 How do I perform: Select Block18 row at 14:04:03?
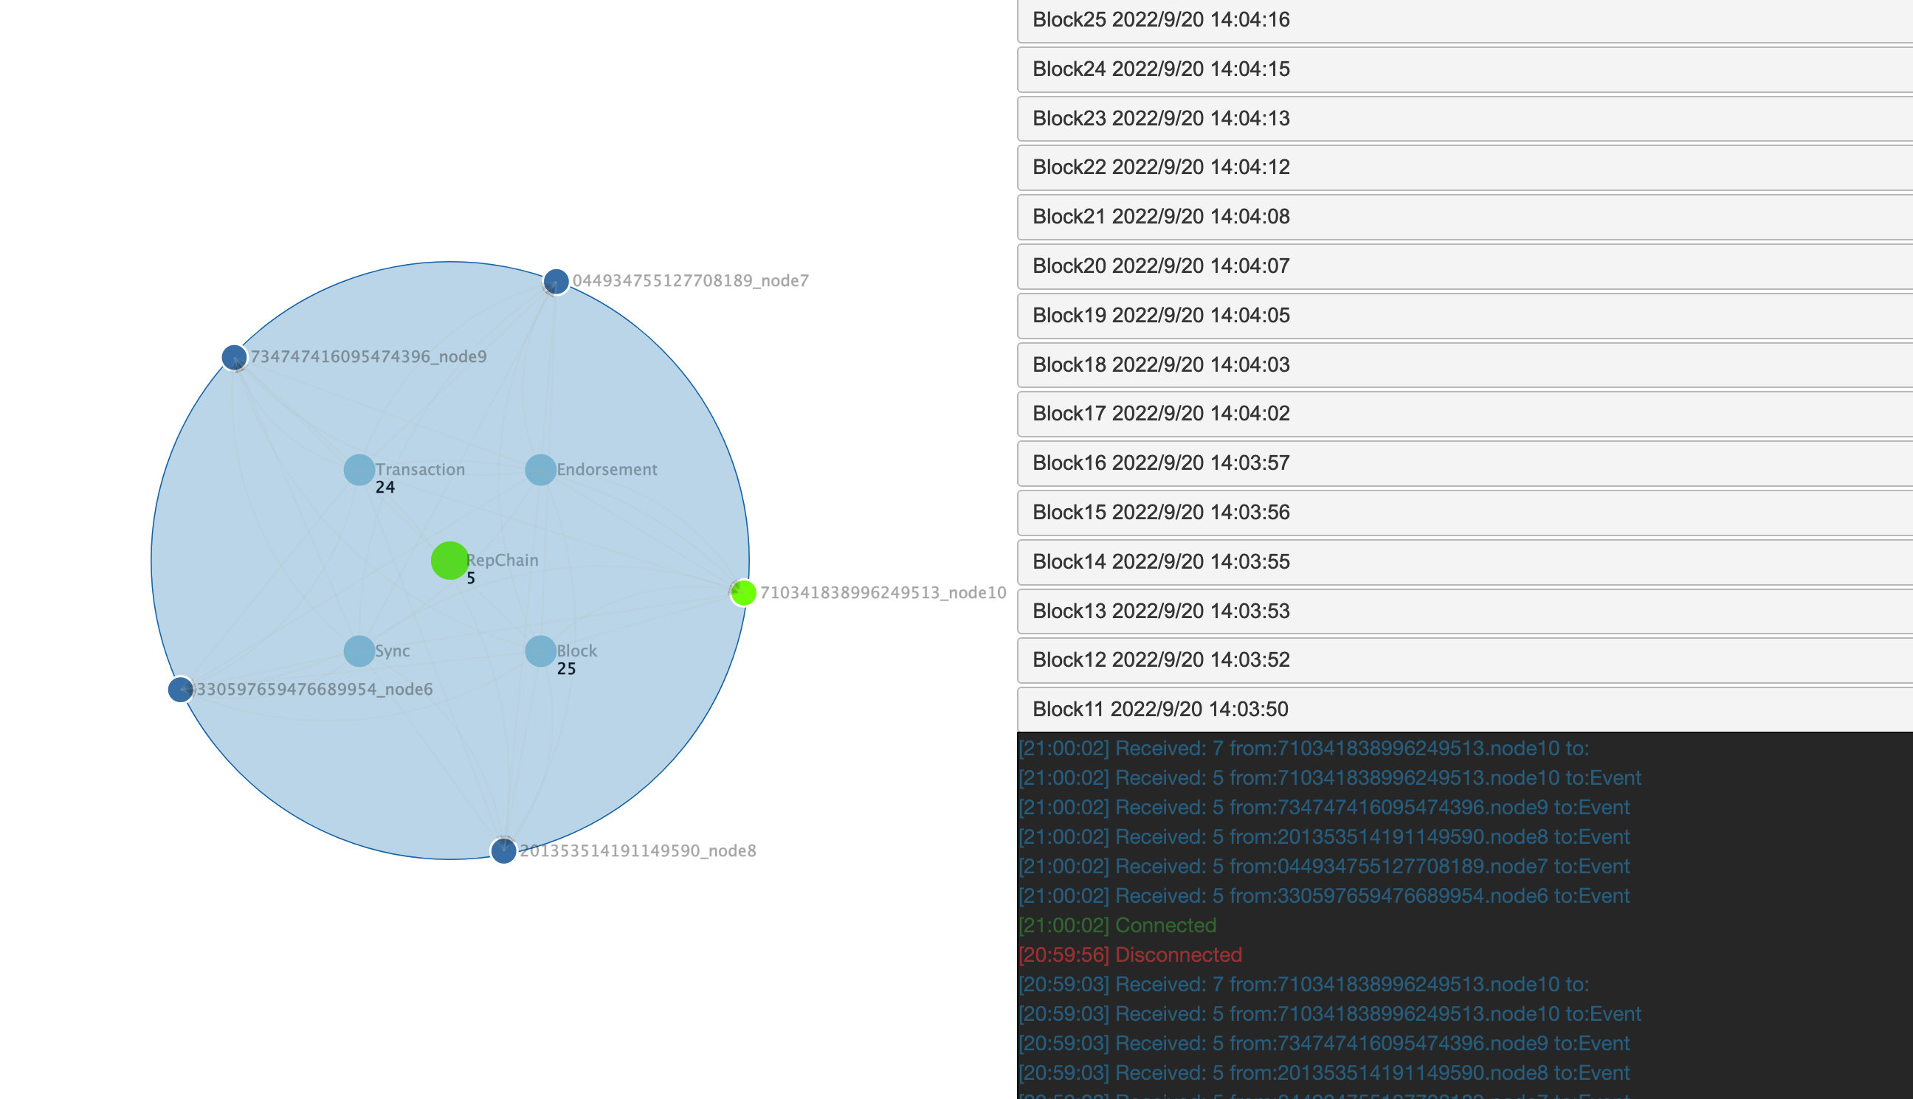1465,365
